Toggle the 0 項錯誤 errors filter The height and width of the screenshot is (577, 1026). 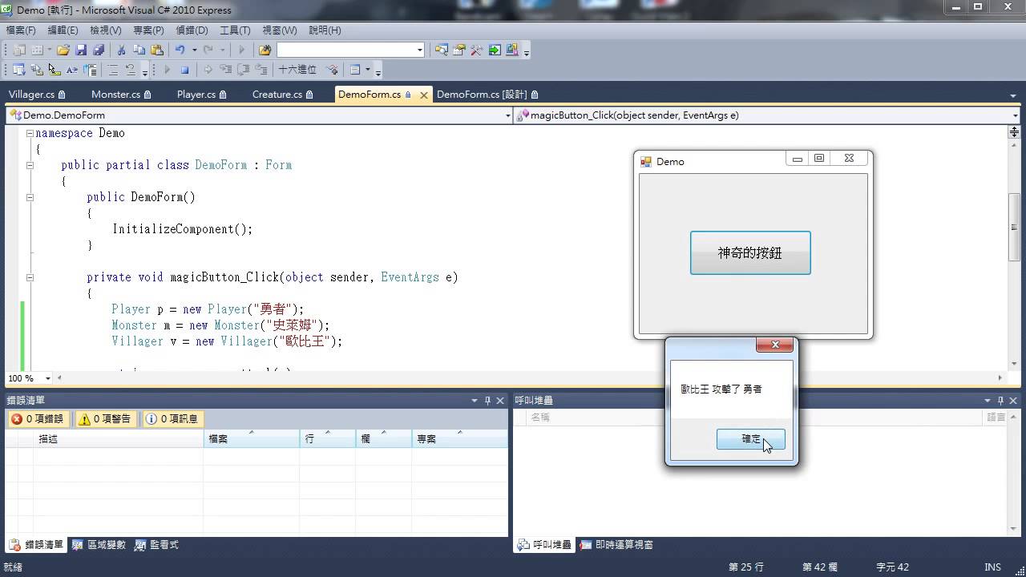pyautogui.click(x=38, y=418)
